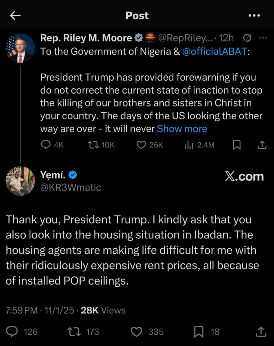Open the three-dot menu in header
274x346 pixels.
click(x=254, y=15)
